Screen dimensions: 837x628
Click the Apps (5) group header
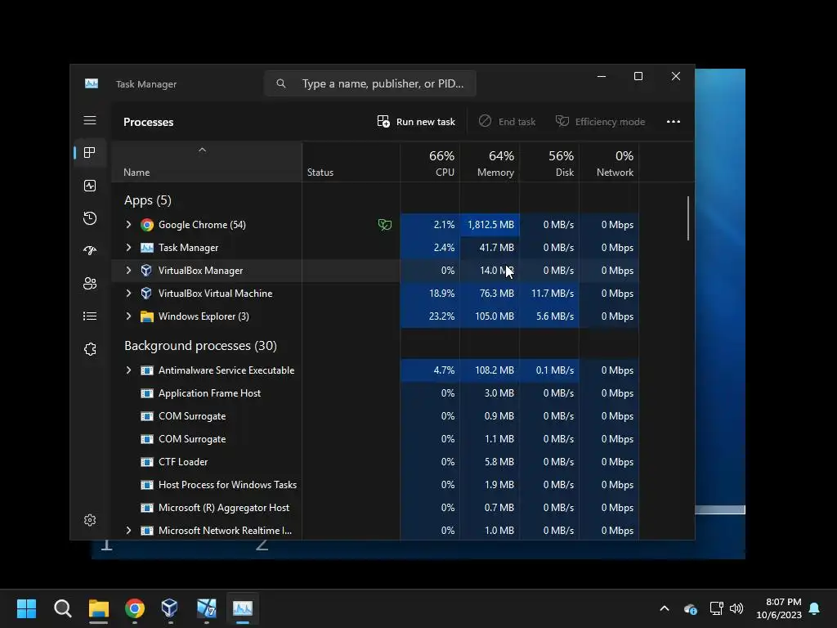[x=148, y=200]
